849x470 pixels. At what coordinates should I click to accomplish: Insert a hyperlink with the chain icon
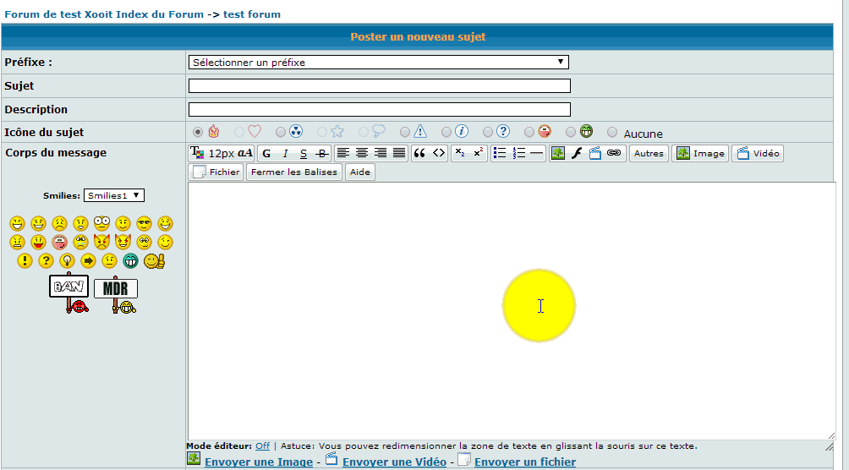(x=613, y=153)
